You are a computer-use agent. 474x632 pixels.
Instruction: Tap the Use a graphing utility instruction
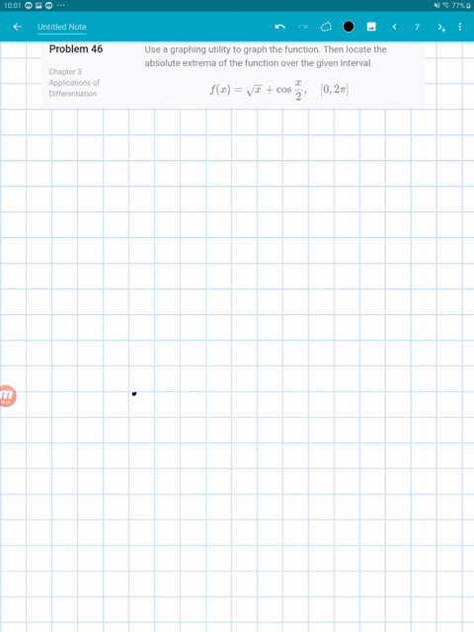(x=266, y=56)
